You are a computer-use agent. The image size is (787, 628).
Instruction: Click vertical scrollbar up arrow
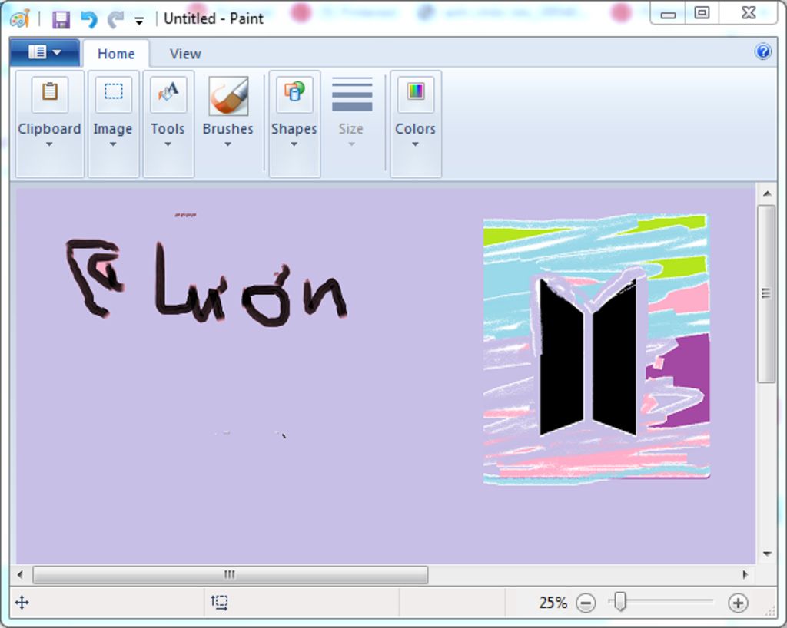point(767,193)
